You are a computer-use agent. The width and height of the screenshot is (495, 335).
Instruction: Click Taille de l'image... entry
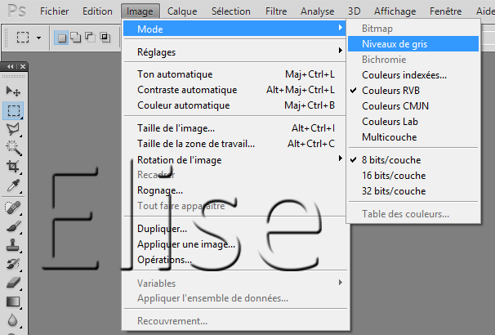pyautogui.click(x=176, y=128)
